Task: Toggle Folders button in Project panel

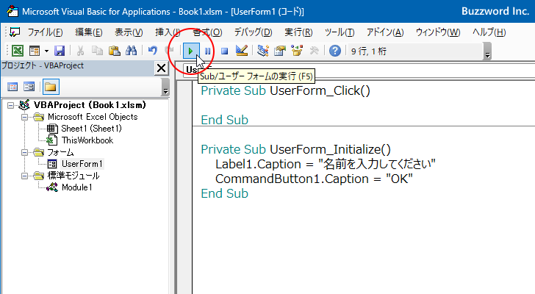Action: coord(51,87)
